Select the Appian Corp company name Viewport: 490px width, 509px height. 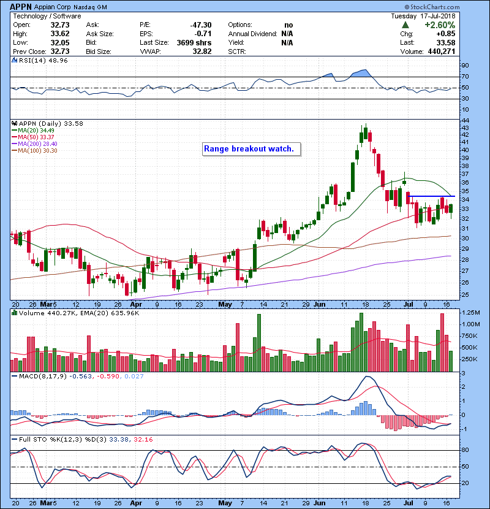[53, 7]
